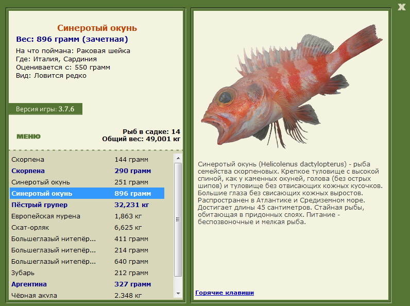This screenshot has height=306, width=410.
Task: Select highlighted Синеротый окунь 896 грамм row
Action: [x=87, y=194]
